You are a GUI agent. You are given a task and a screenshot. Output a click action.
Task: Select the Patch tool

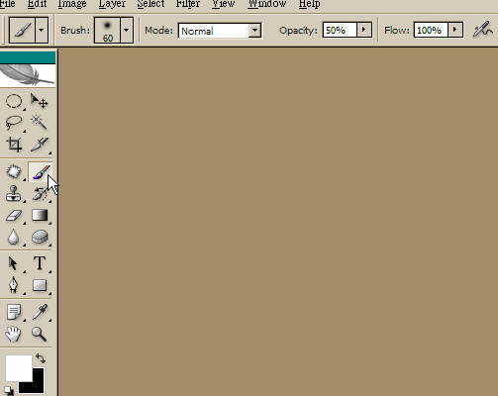click(14, 172)
